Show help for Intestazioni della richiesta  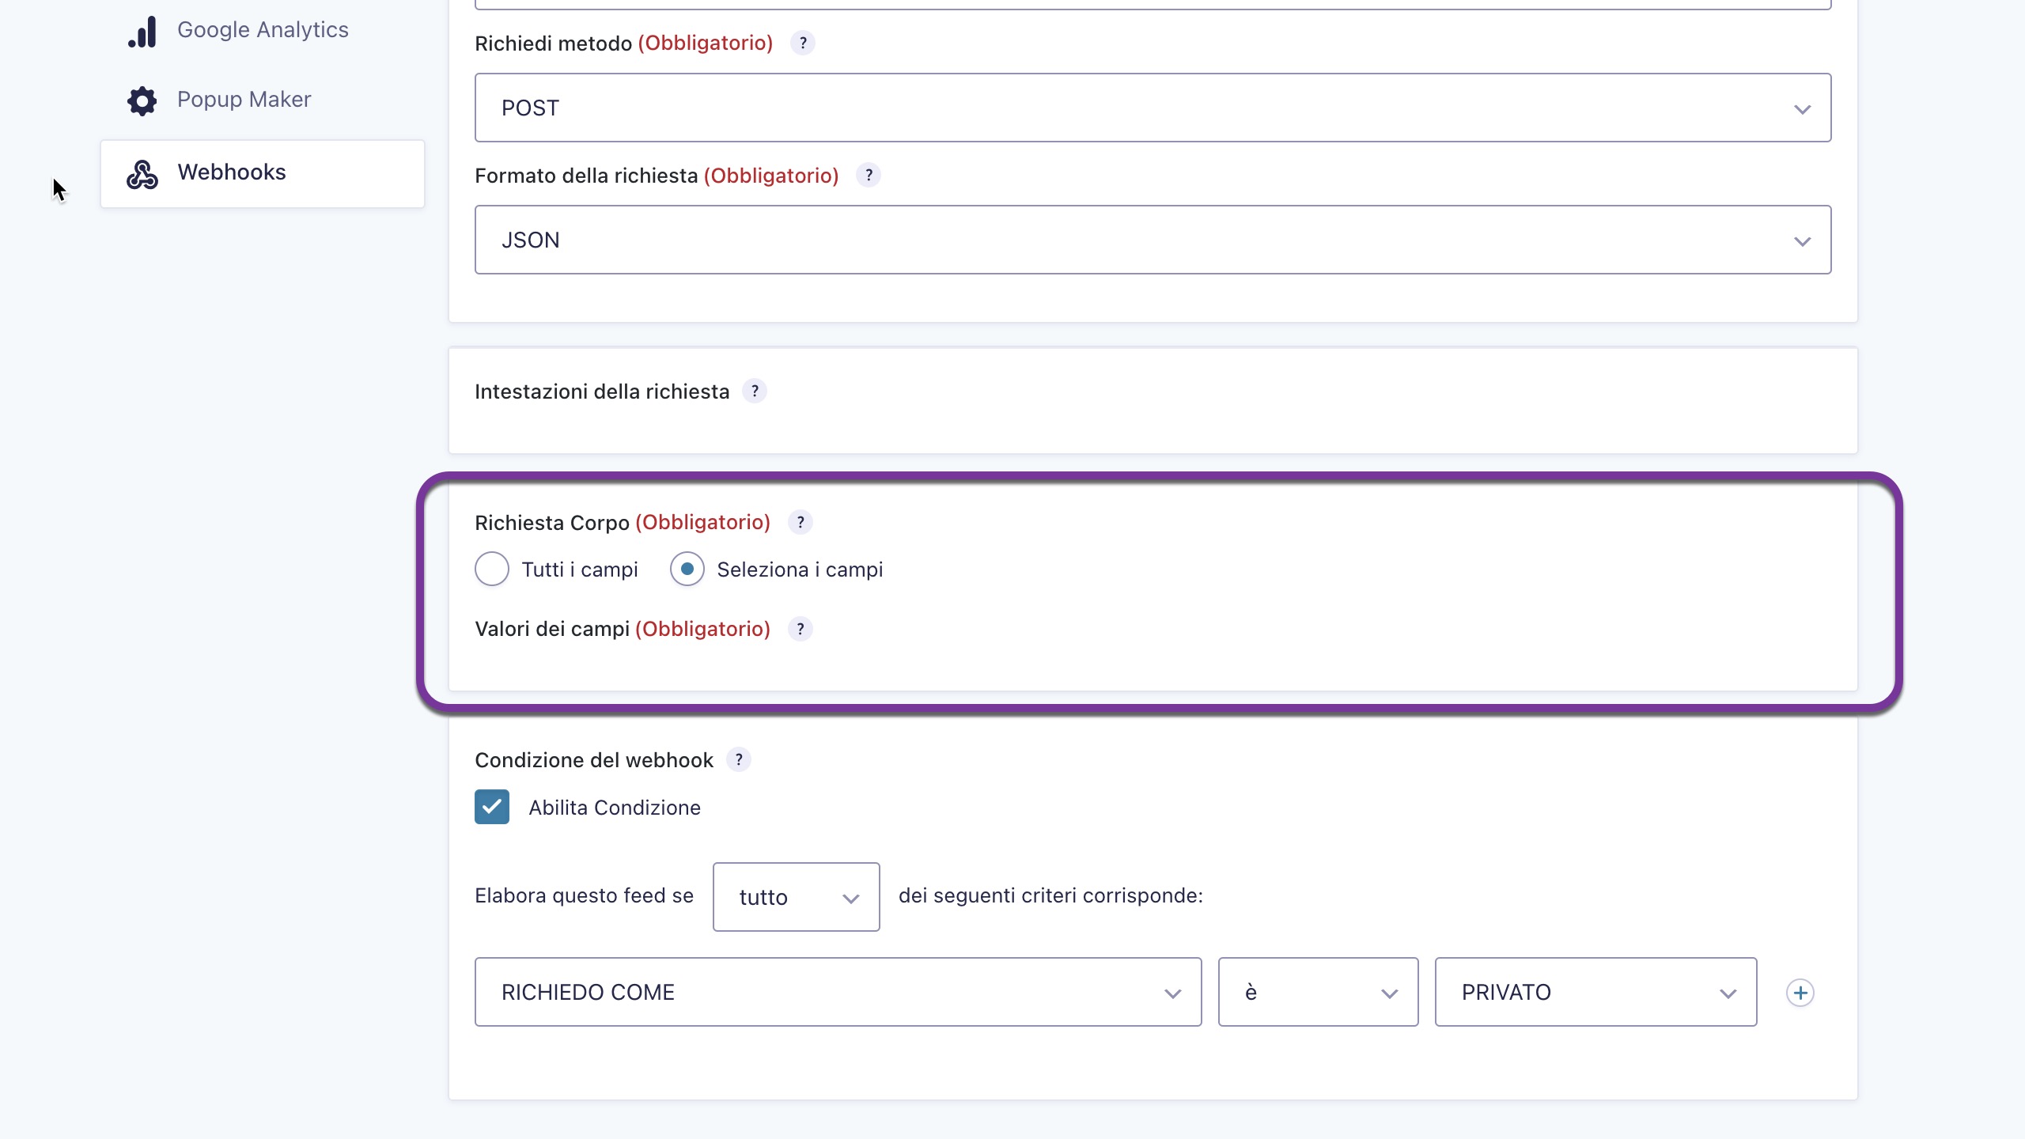755,391
